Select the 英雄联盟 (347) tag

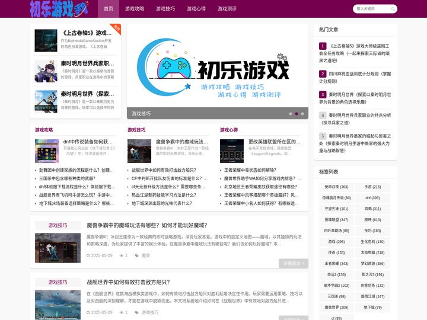336,220
